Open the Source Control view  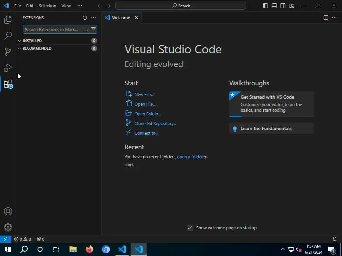pyautogui.click(x=8, y=52)
